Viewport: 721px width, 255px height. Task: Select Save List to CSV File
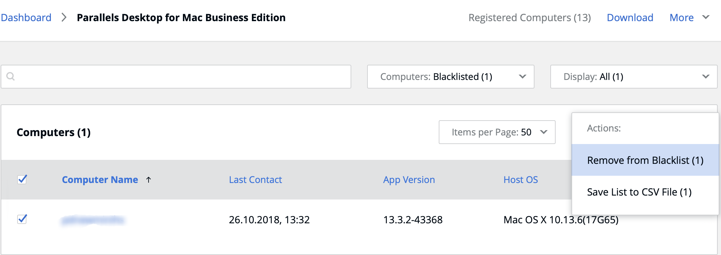(x=639, y=192)
